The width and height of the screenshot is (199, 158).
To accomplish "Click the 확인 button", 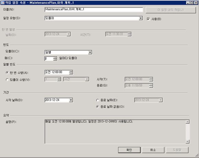I will (129, 150).
